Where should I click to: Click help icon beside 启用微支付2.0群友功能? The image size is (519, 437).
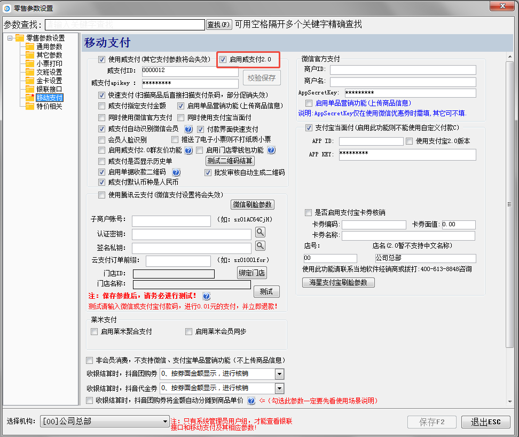click(x=187, y=150)
